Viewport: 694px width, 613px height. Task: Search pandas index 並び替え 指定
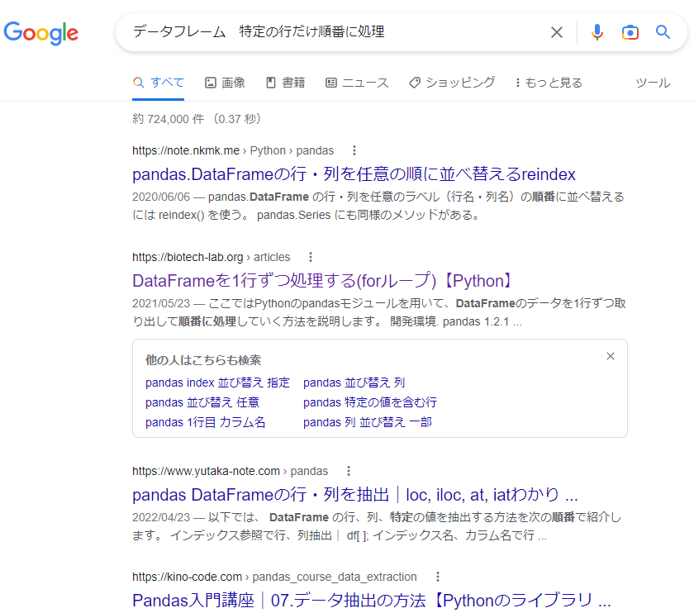[x=217, y=383]
